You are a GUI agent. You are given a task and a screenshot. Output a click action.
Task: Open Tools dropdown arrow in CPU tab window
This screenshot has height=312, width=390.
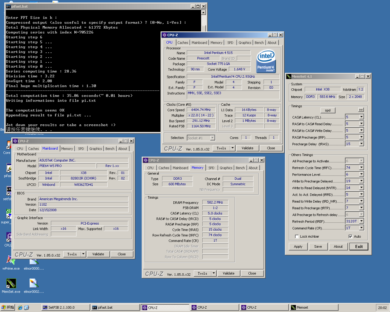tap(232, 148)
